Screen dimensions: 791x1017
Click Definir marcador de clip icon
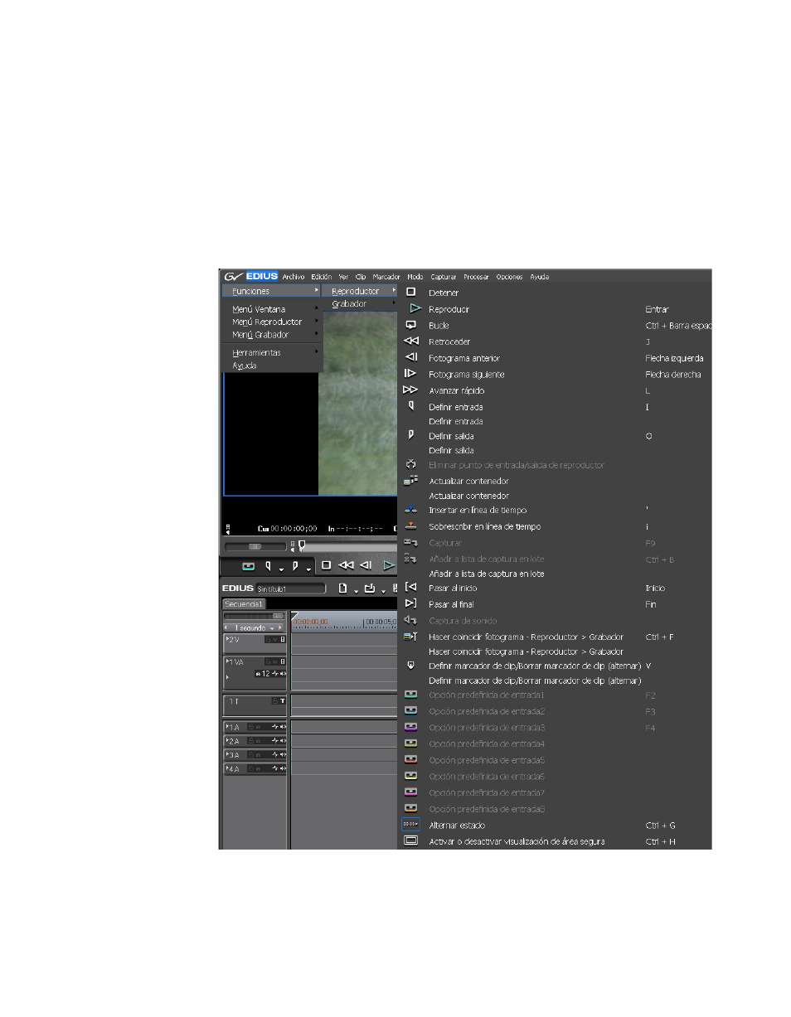point(410,666)
